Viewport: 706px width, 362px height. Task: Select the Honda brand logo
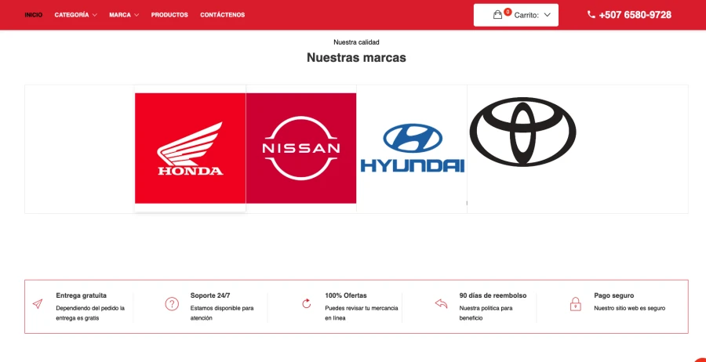[x=190, y=148]
